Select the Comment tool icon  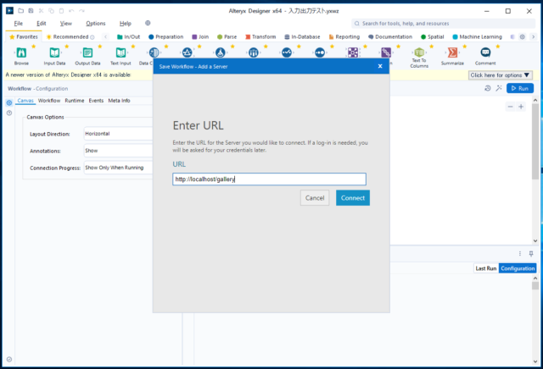point(485,52)
